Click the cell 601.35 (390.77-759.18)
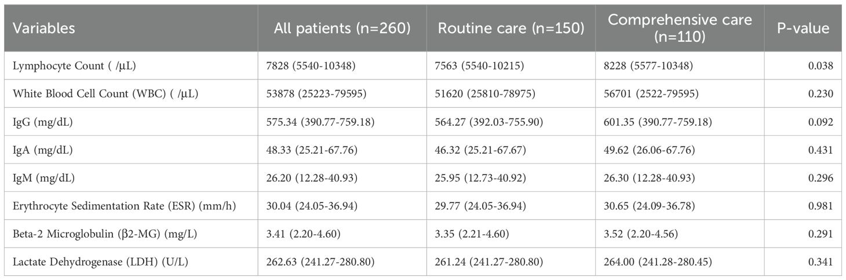Viewport: 846px width, 280px height. [x=658, y=122]
